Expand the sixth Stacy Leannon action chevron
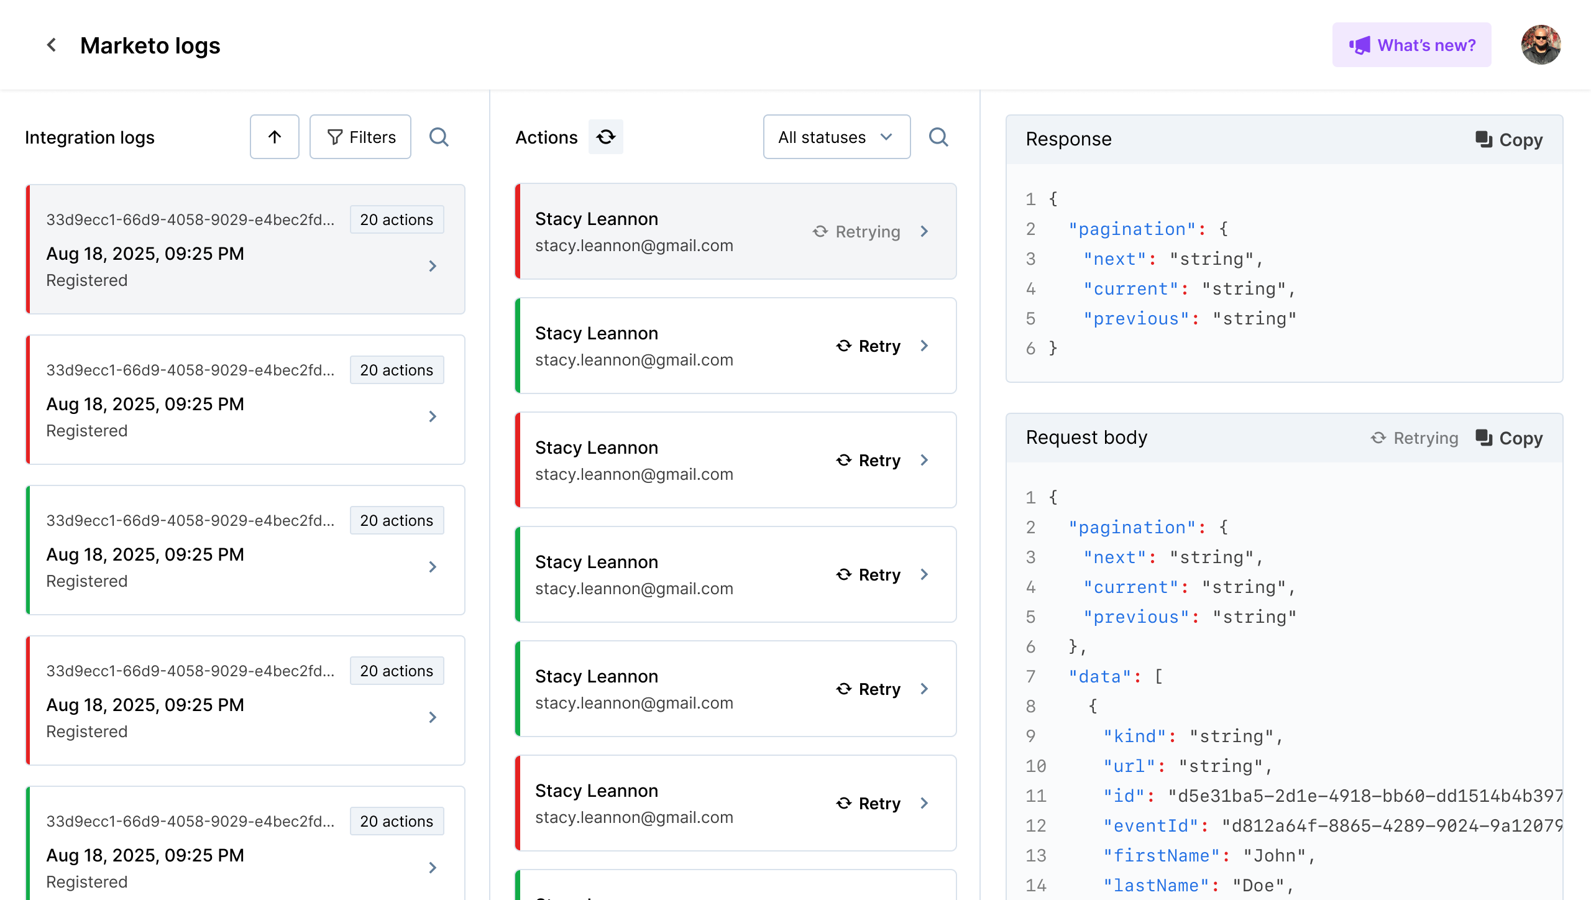 pyautogui.click(x=925, y=803)
